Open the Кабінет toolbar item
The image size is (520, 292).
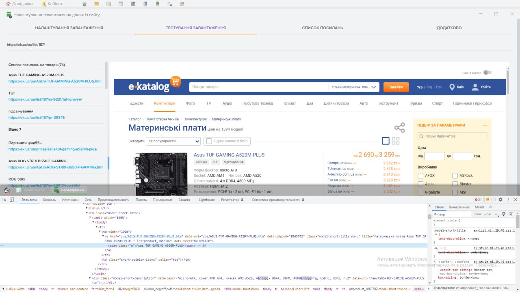tap(52, 4)
